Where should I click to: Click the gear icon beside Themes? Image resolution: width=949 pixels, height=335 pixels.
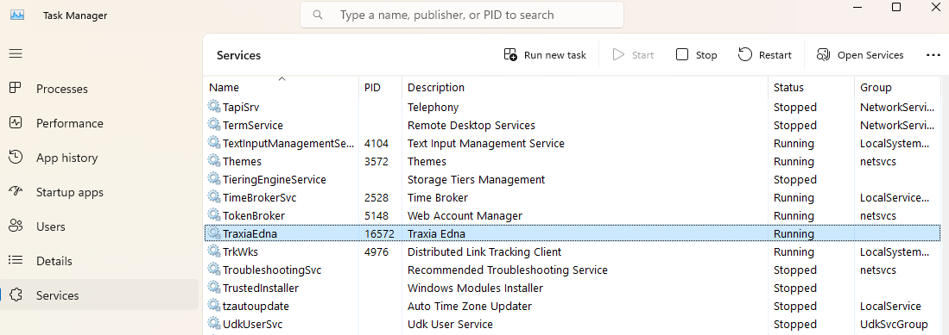tap(213, 160)
